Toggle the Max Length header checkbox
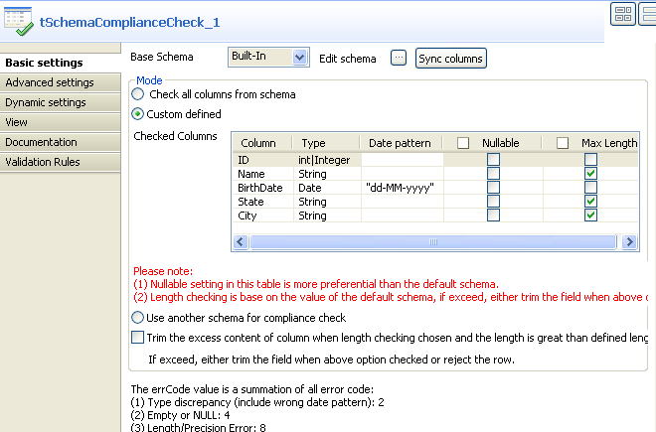This screenshot has height=432, width=656. [563, 143]
